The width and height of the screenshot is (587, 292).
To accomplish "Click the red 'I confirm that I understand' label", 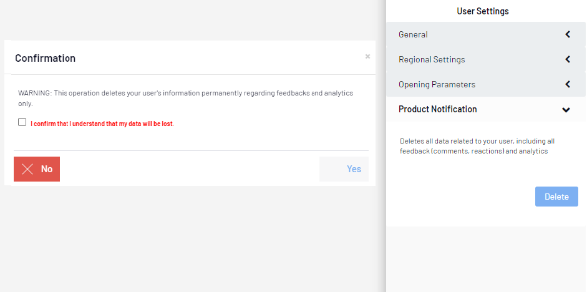I will [102, 124].
